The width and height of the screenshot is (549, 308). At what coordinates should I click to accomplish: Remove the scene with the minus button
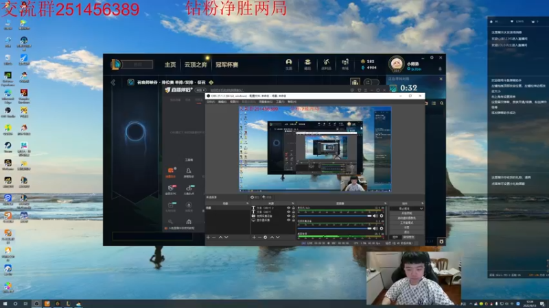pos(214,237)
